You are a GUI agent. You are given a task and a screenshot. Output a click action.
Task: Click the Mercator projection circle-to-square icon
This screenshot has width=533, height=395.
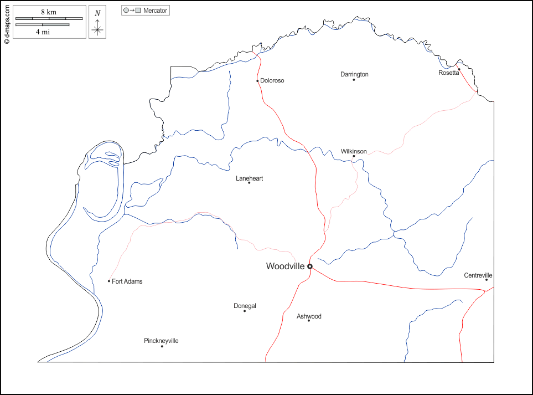[x=132, y=11]
